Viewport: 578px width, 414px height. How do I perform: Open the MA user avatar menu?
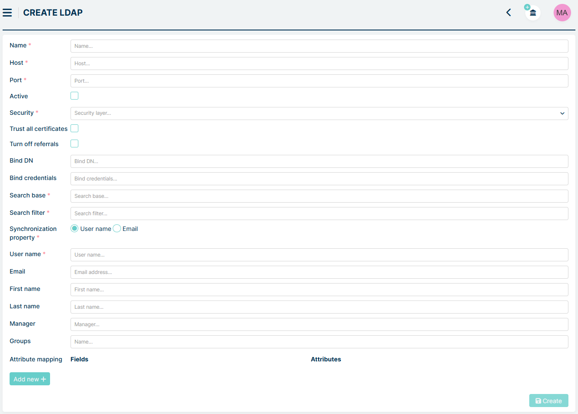[x=562, y=13]
